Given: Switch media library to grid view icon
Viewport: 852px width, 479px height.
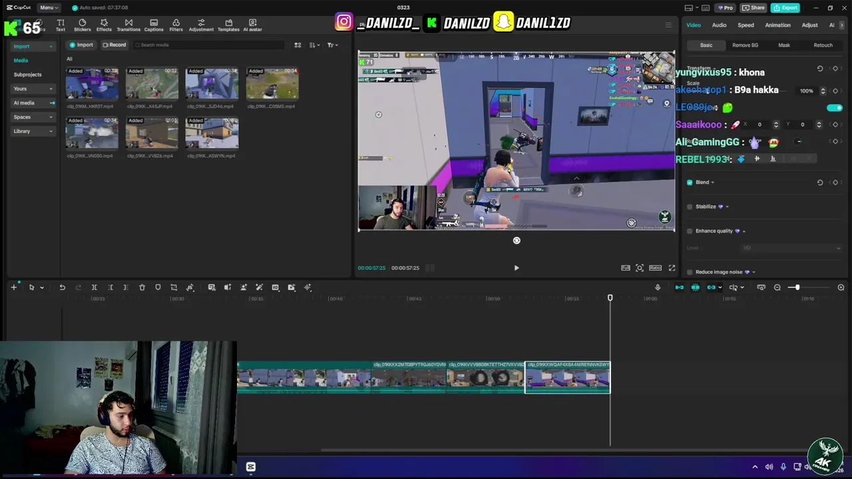Looking at the screenshot, I should 298,45.
